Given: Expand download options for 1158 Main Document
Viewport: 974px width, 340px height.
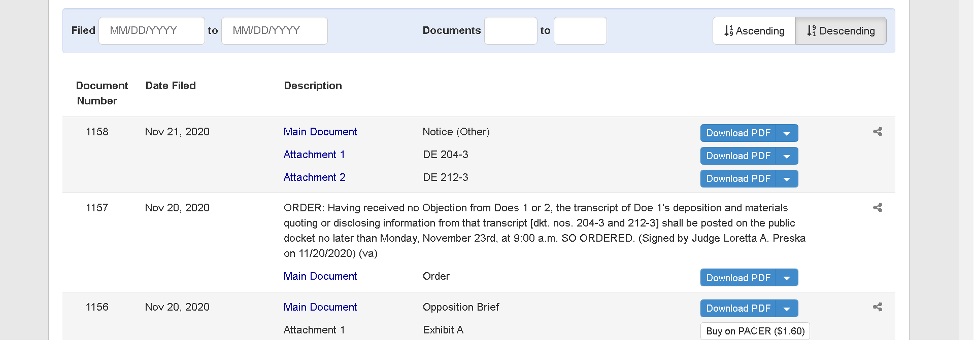Looking at the screenshot, I should [787, 133].
